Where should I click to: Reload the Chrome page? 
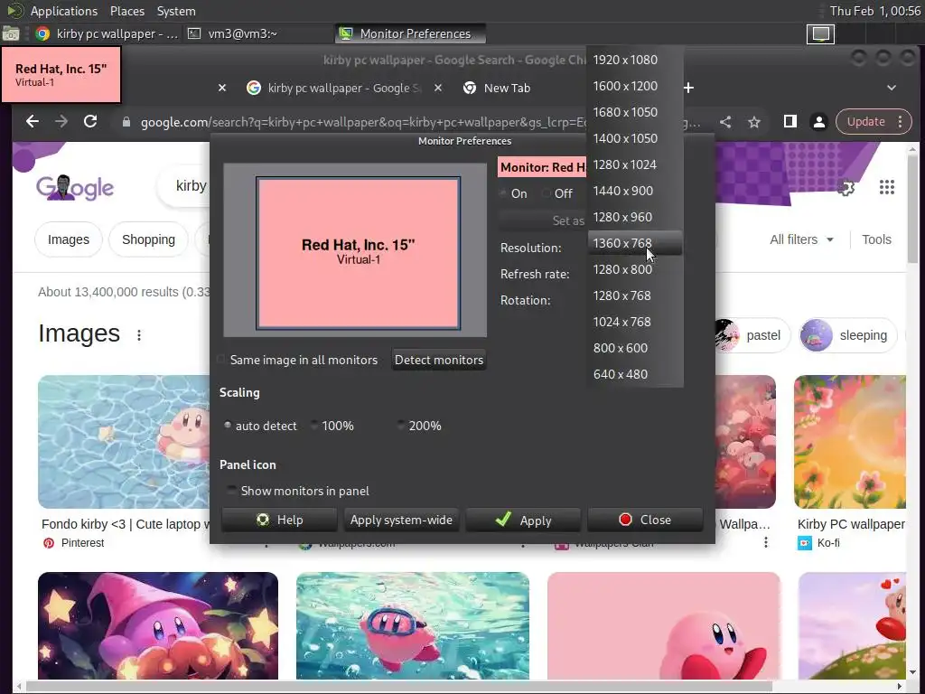90,122
